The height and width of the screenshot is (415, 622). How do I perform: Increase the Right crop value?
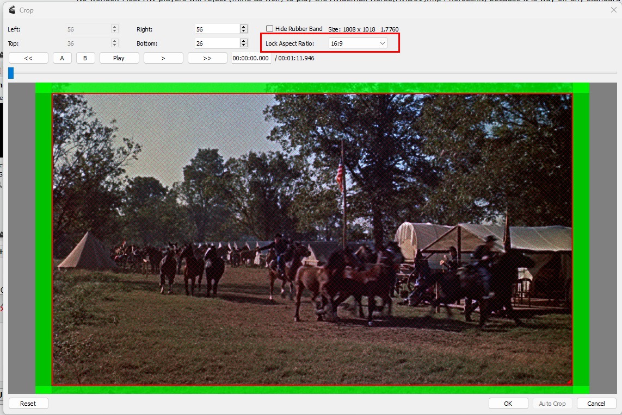tap(244, 27)
